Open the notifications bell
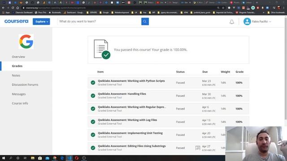Screen dimensions: 287x161 [232, 22]
